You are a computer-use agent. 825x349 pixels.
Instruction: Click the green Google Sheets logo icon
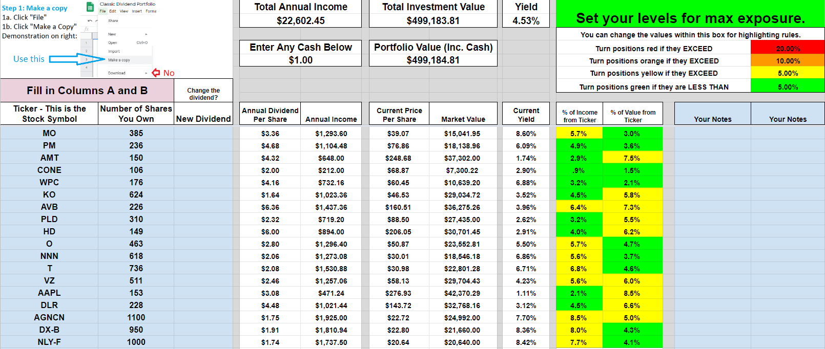90,7
